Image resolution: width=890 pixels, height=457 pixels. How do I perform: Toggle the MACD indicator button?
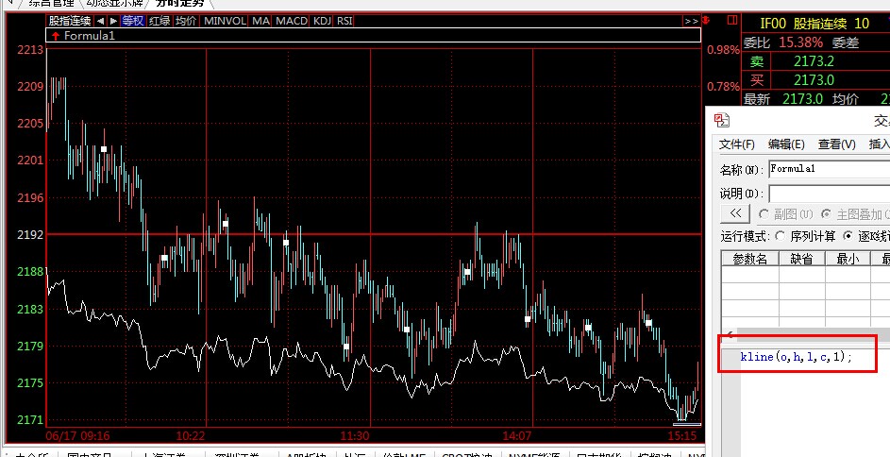coord(291,20)
